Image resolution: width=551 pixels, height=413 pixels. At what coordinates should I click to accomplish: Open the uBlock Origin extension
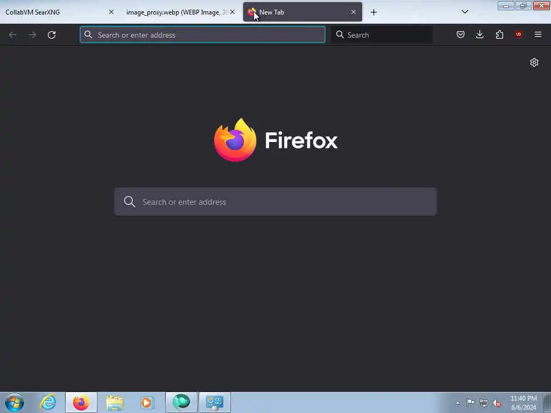pos(519,34)
